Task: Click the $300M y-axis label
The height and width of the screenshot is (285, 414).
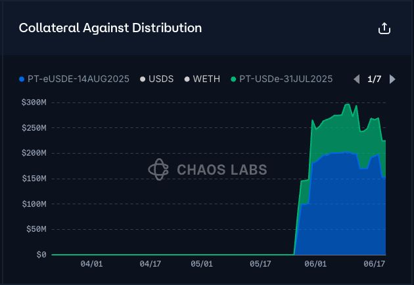Action: pyautogui.click(x=32, y=102)
